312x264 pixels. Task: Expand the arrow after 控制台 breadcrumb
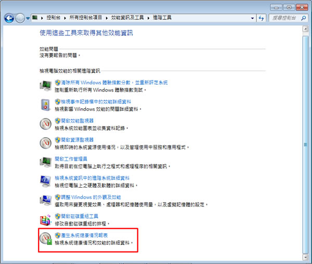point(65,18)
